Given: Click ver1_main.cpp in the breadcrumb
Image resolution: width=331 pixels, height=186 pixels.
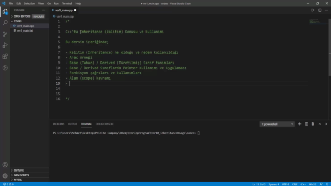Looking at the screenshot, I should click(x=65, y=16).
